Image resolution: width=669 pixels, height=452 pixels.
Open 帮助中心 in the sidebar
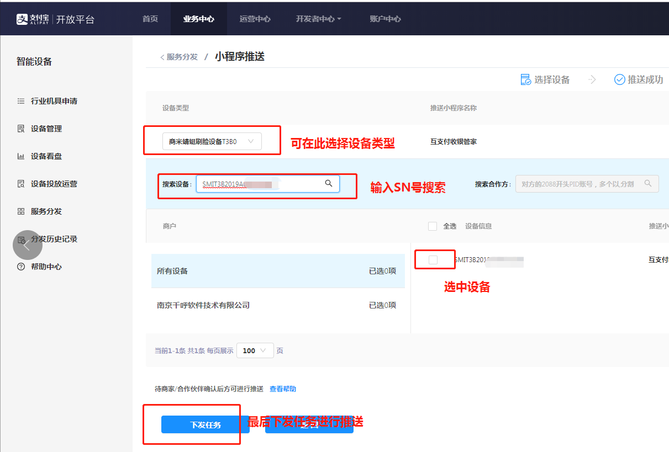coord(46,267)
